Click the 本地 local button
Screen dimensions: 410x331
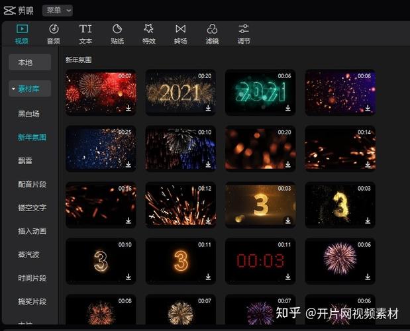pos(30,62)
